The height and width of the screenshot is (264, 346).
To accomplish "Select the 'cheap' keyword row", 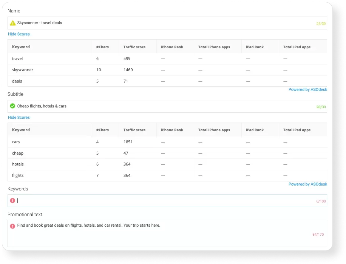I will coord(167,153).
